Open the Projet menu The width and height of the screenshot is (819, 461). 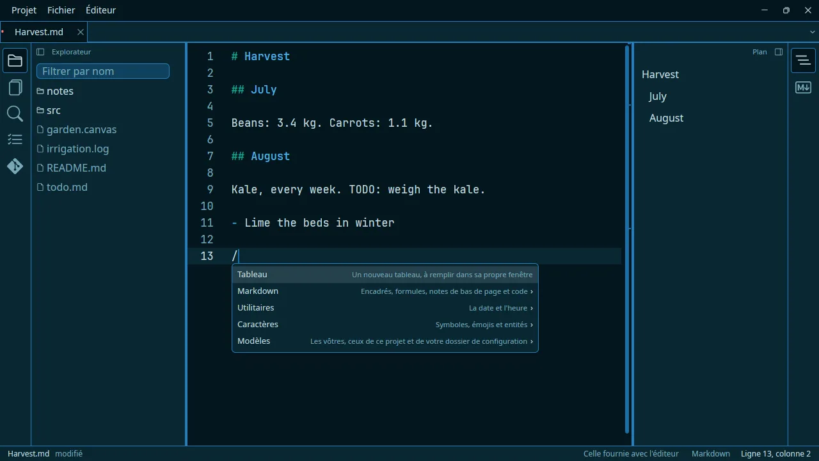24,10
